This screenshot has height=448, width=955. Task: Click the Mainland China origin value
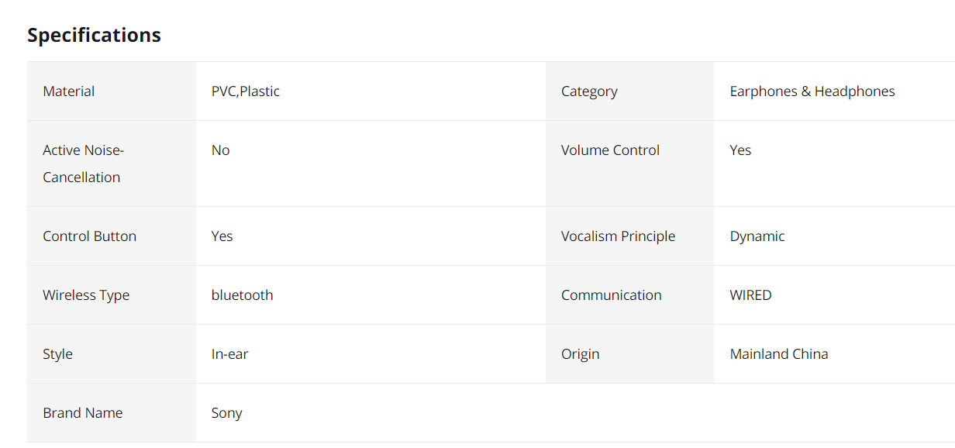pos(779,354)
